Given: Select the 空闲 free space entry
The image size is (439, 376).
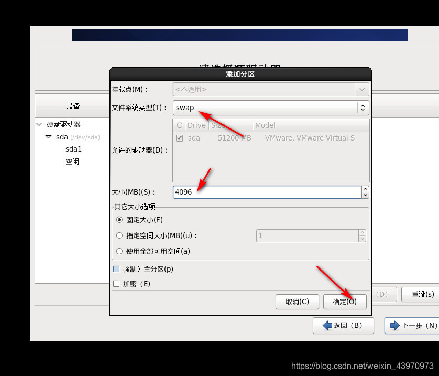Looking at the screenshot, I should (x=72, y=162).
